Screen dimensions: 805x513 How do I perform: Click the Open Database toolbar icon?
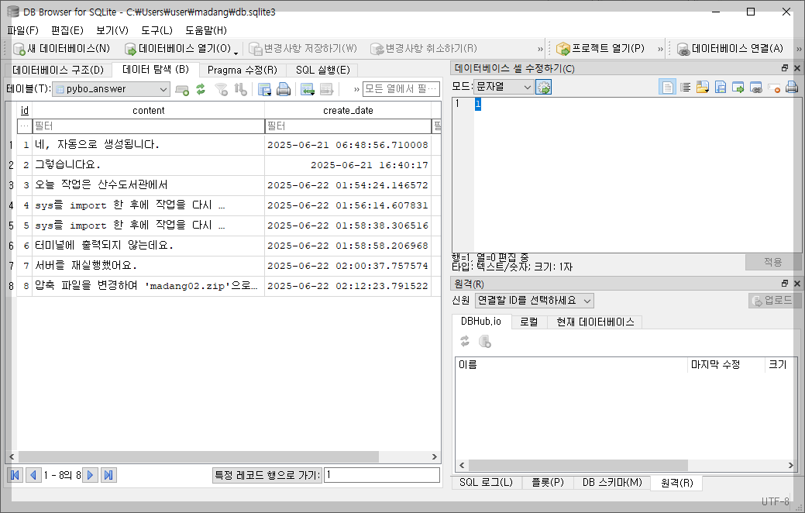pos(130,49)
